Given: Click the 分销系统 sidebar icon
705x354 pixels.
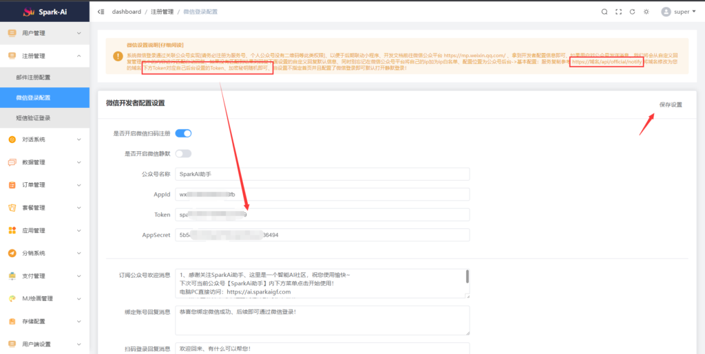Looking at the screenshot, I should click(x=12, y=253).
